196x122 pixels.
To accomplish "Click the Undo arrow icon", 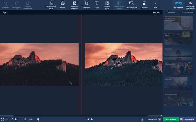I will point(5,3).
